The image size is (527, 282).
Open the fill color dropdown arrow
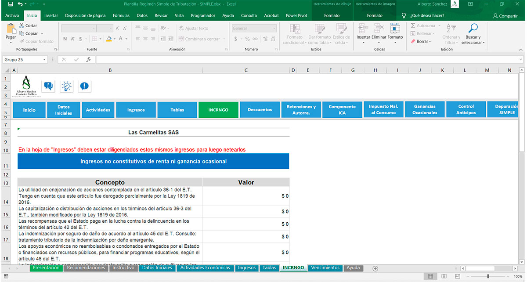click(x=115, y=39)
